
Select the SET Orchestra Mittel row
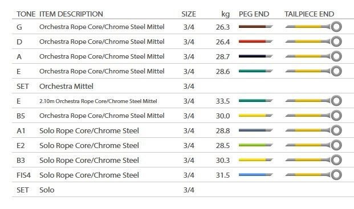click(183, 86)
